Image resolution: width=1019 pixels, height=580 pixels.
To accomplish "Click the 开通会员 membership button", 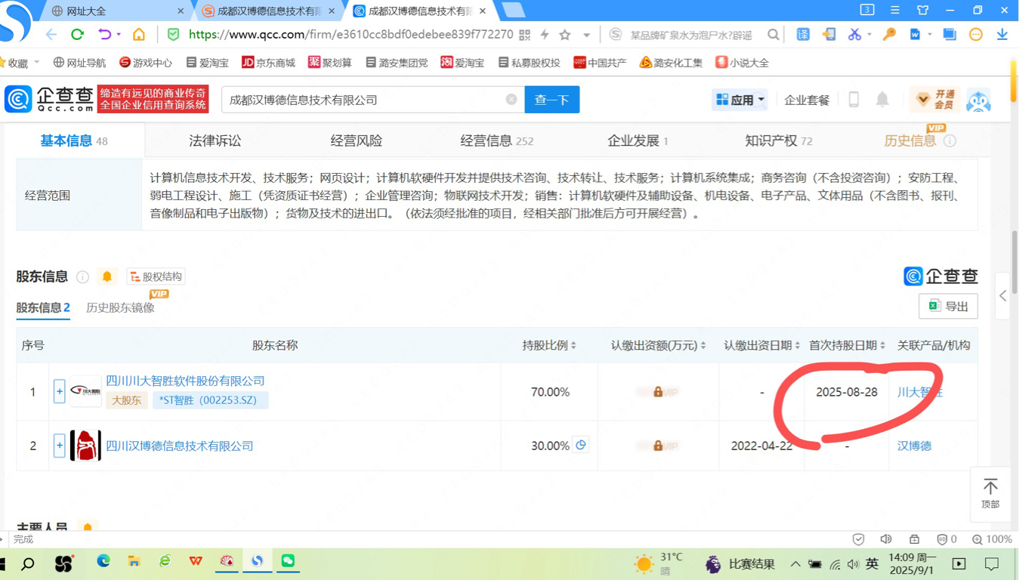I will [x=934, y=100].
